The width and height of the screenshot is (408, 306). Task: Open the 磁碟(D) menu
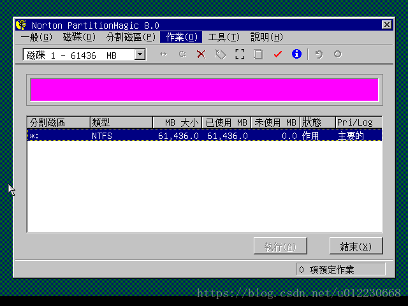tap(79, 37)
